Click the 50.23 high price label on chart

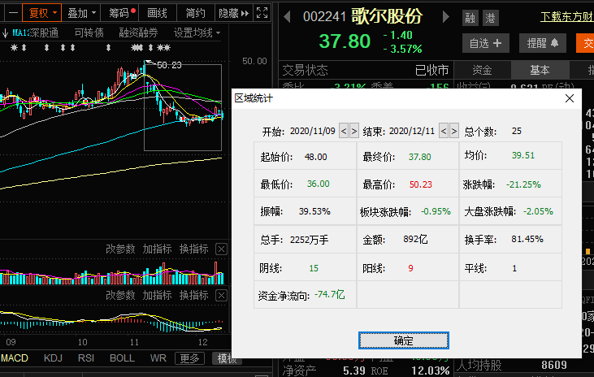169,65
